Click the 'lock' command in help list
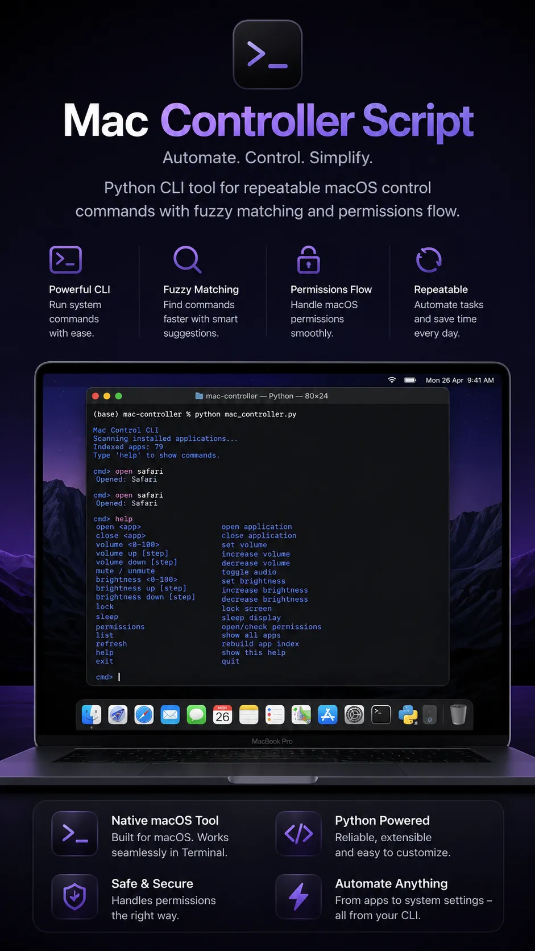The image size is (535, 951). (105, 606)
